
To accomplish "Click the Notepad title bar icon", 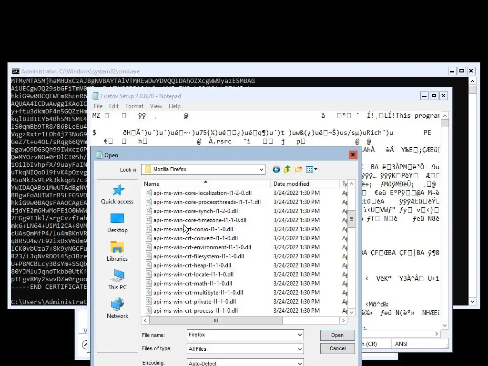I will click(96, 96).
